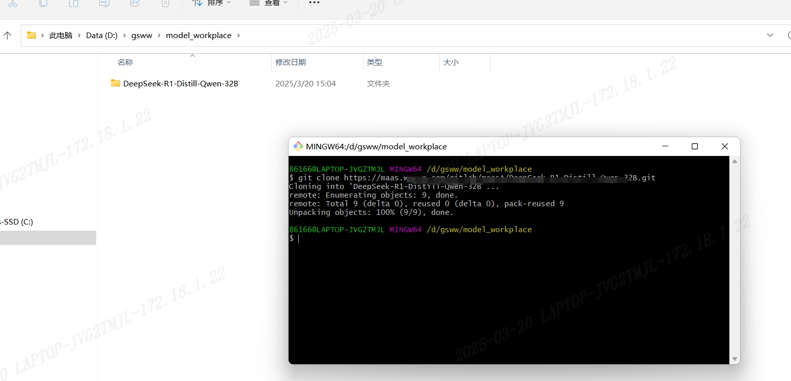Open the 排序 sort dropdown
Image resolution: width=791 pixels, height=381 pixels.
coord(212,3)
